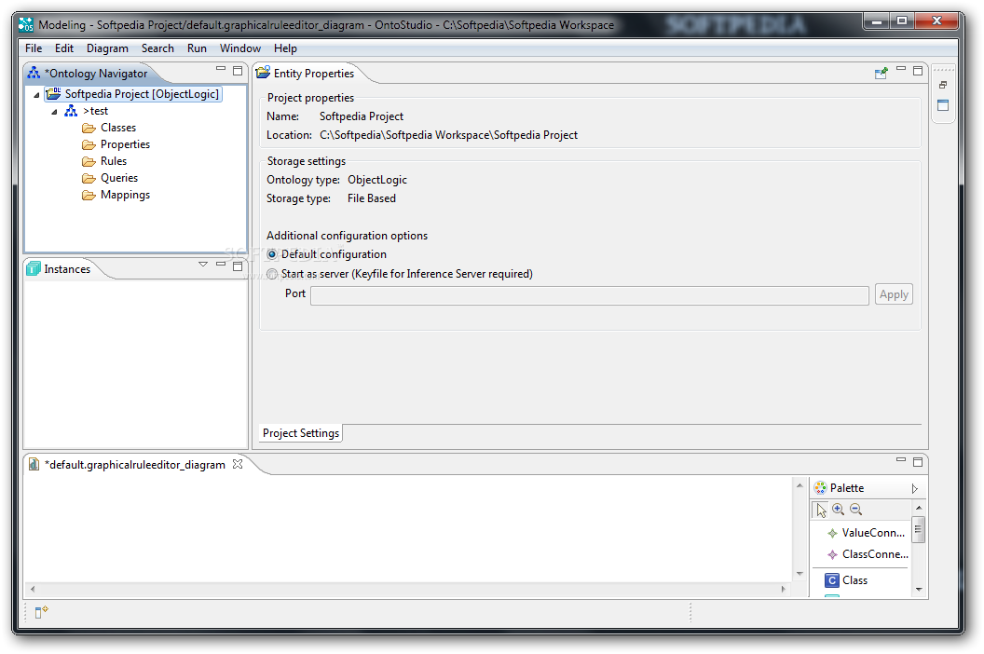Open the File menu
The height and width of the screenshot is (654, 984).
coord(34,48)
